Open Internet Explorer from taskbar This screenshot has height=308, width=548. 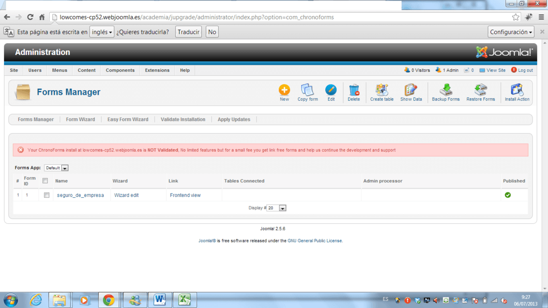(x=36, y=301)
